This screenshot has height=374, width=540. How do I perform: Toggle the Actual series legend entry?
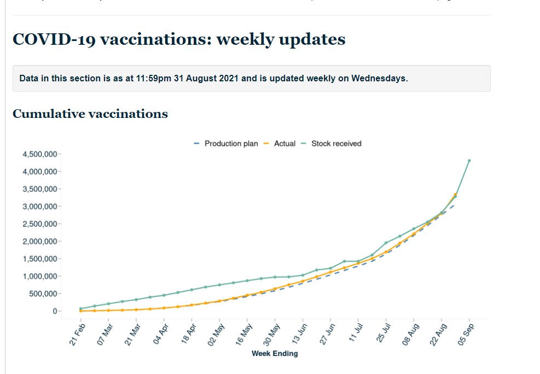pos(284,144)
